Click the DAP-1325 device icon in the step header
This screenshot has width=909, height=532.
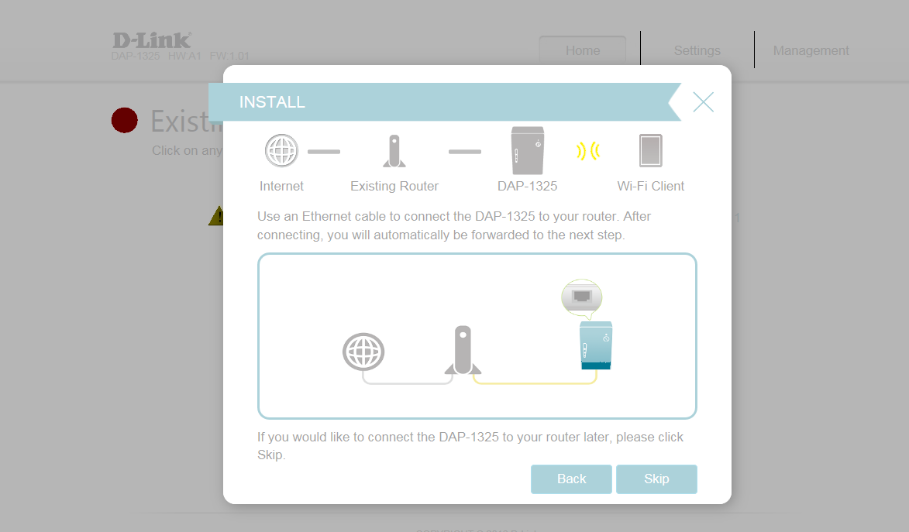click(x=528, y=151)
